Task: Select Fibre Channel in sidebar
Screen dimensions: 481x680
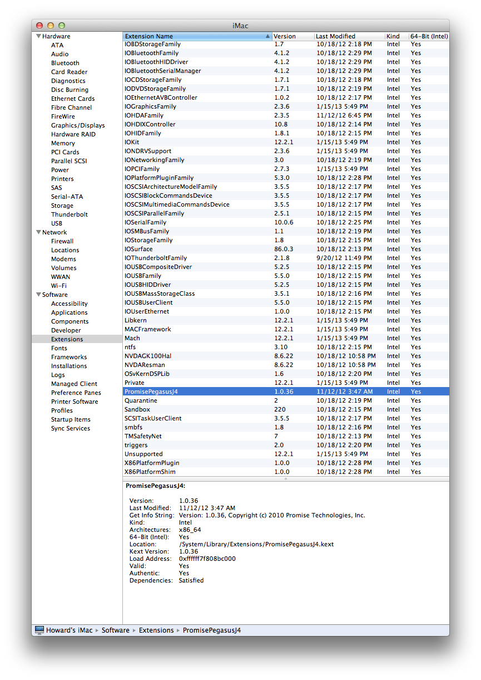Action: tap(72, 107)
